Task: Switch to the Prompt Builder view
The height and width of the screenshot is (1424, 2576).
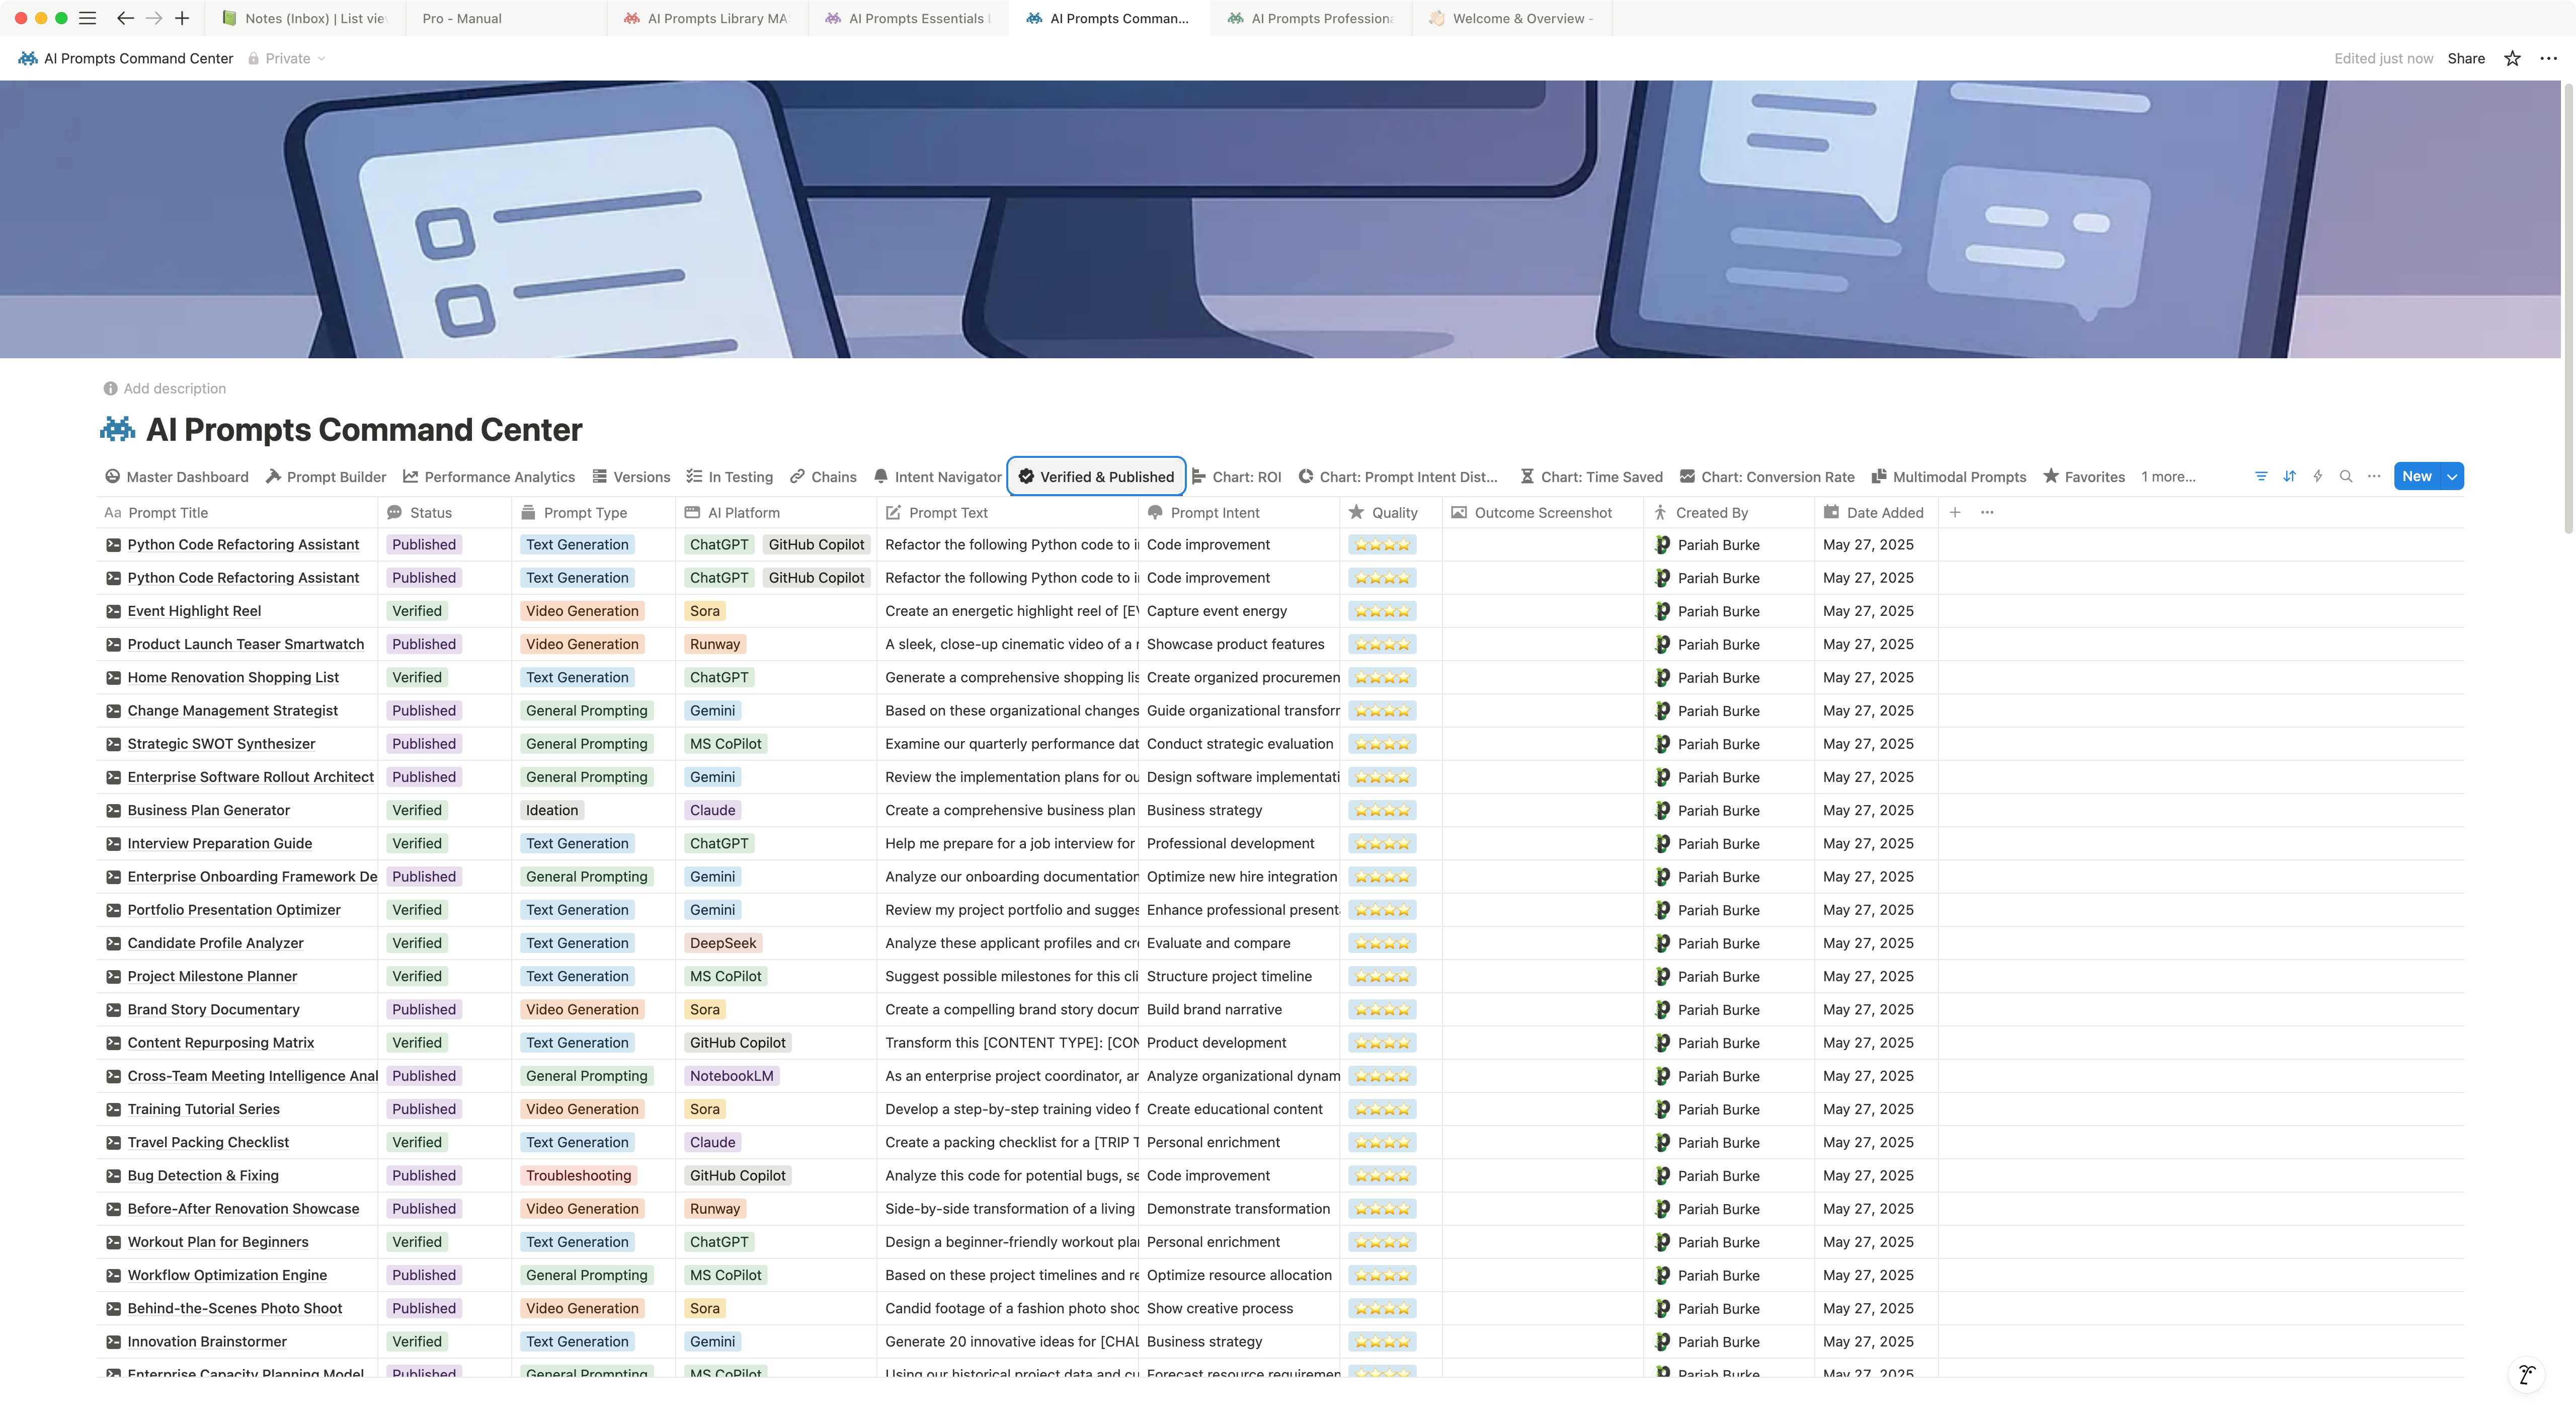Action: point(326,476)
